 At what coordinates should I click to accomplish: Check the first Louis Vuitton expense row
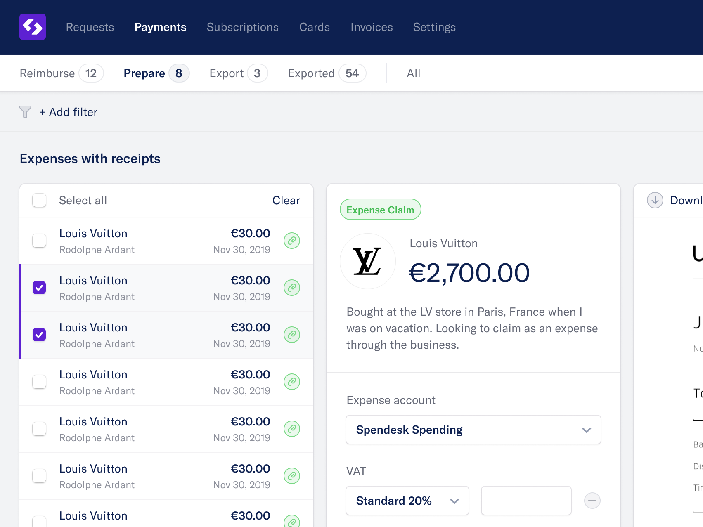click(39, 241)
